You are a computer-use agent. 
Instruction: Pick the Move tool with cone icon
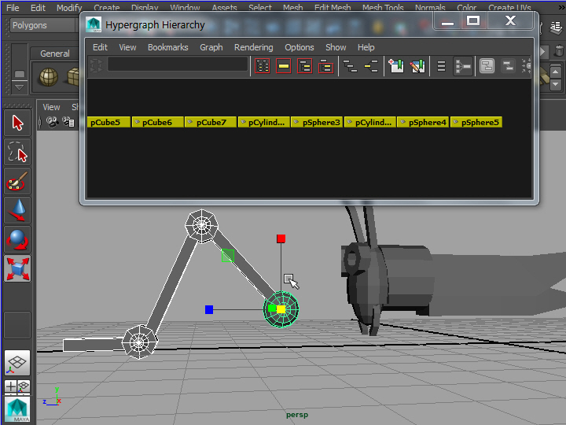pyautogui.click(x=17, y=210)
